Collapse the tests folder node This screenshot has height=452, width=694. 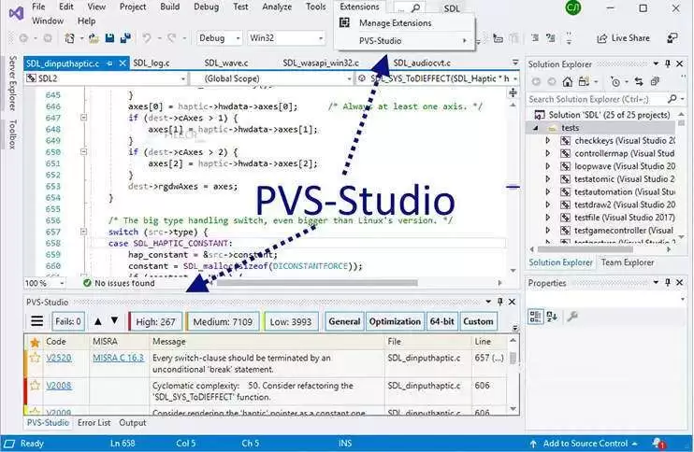click(x=536, y=128)
